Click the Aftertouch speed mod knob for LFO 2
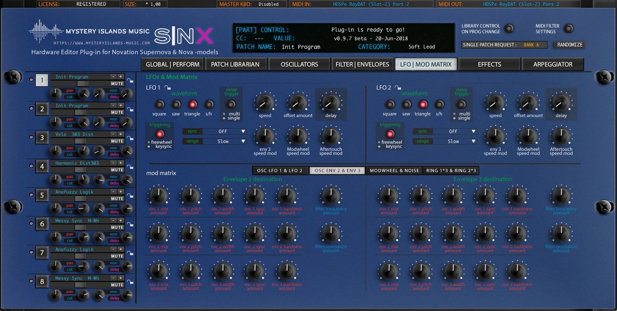This screenshot has width=617, height=311. (561, 136)
